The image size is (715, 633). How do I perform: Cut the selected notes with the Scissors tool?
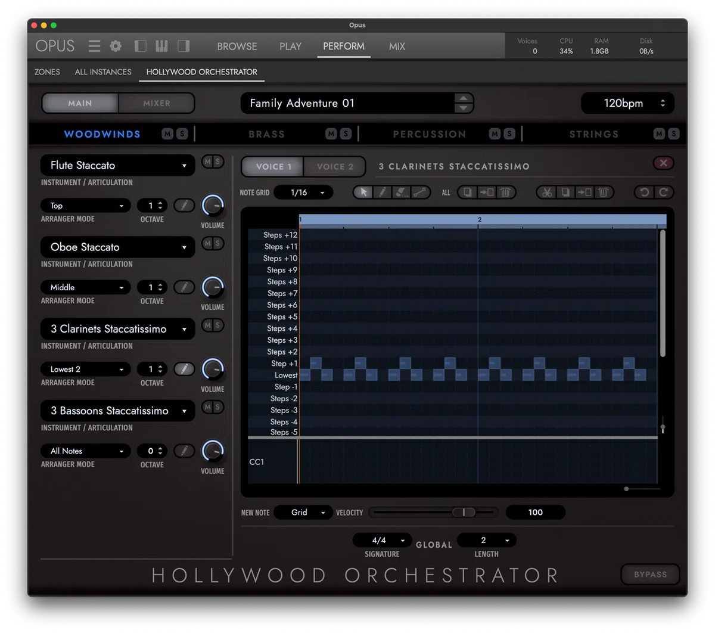coord(547,192)
